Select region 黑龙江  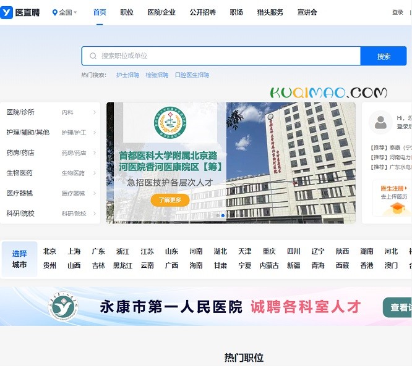coord(122,265)
